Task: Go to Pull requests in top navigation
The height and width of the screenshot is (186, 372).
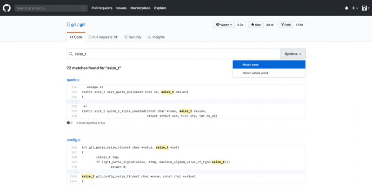Action: click(102, 8)
